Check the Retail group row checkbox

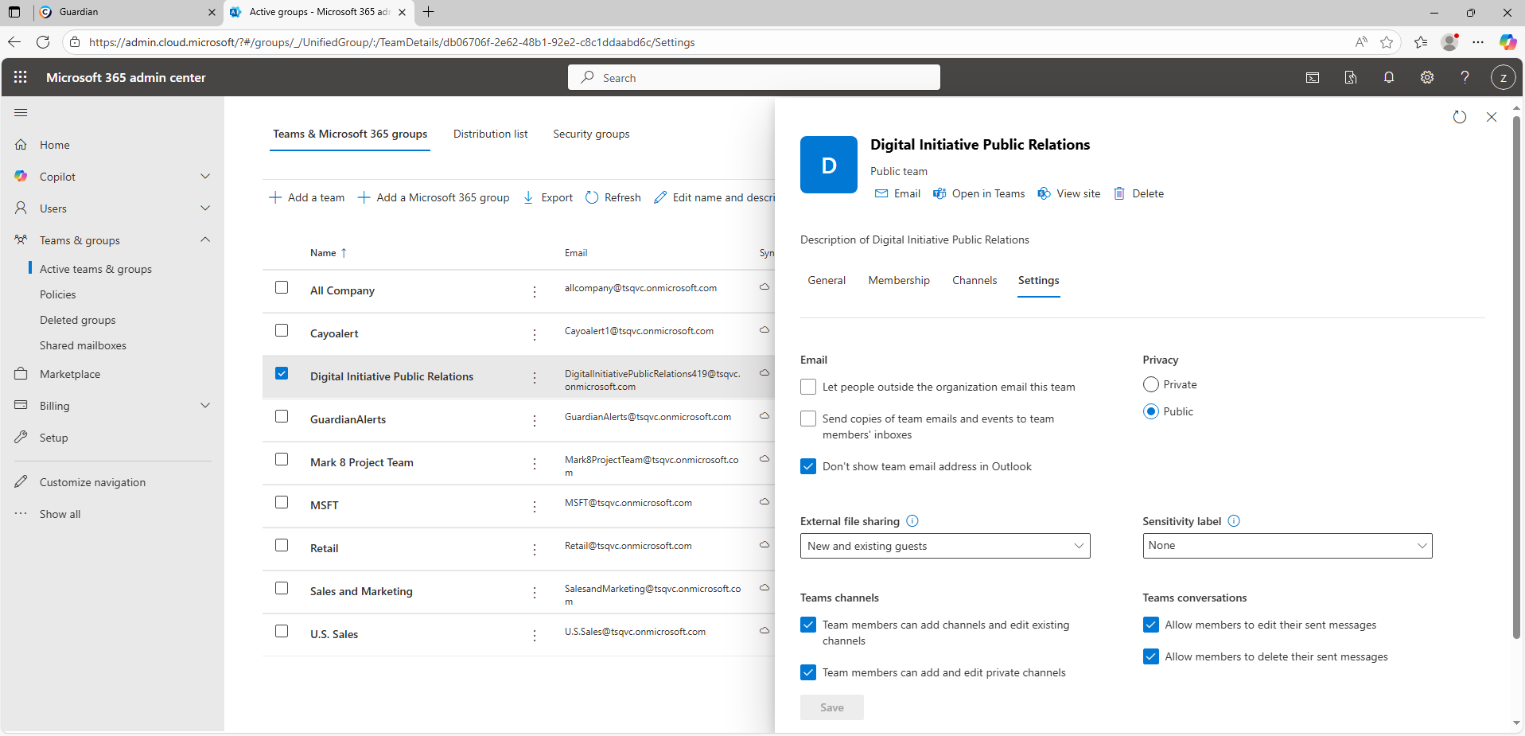tap(282, 546)
